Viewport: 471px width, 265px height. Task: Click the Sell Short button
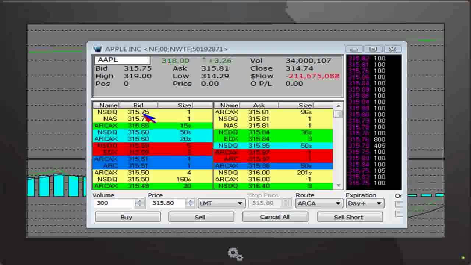click(350, 217)
